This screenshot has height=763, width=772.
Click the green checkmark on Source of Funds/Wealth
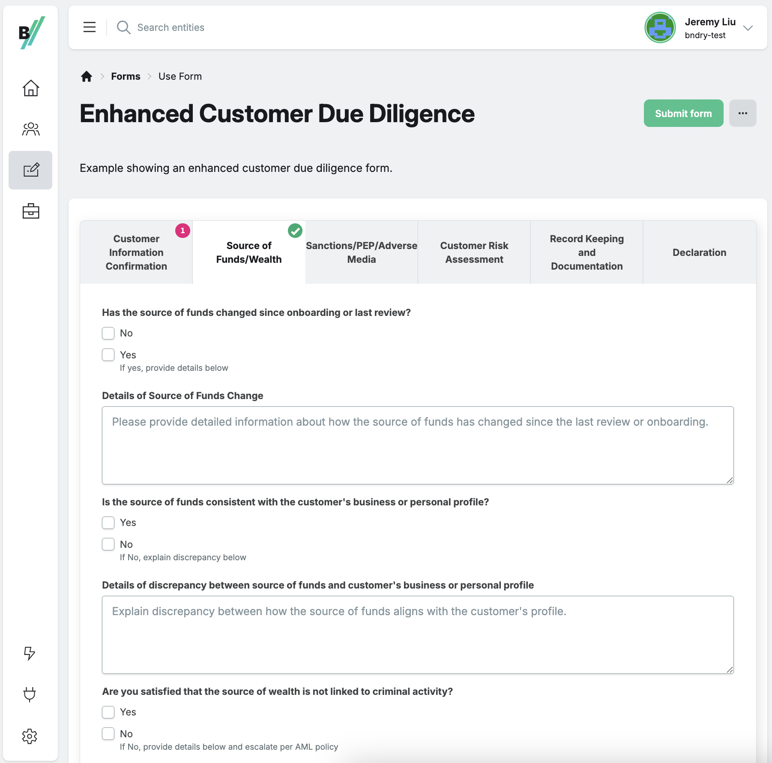pos(295,231)
